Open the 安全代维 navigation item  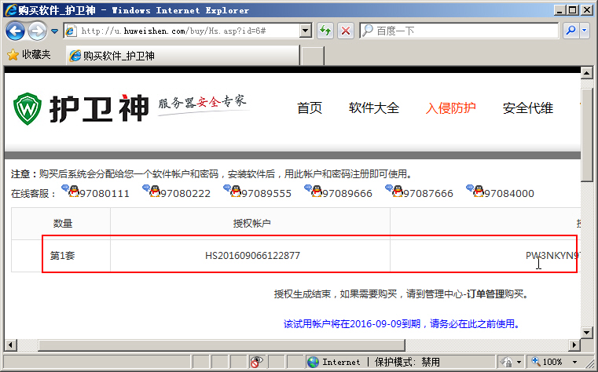click(528, 108)
